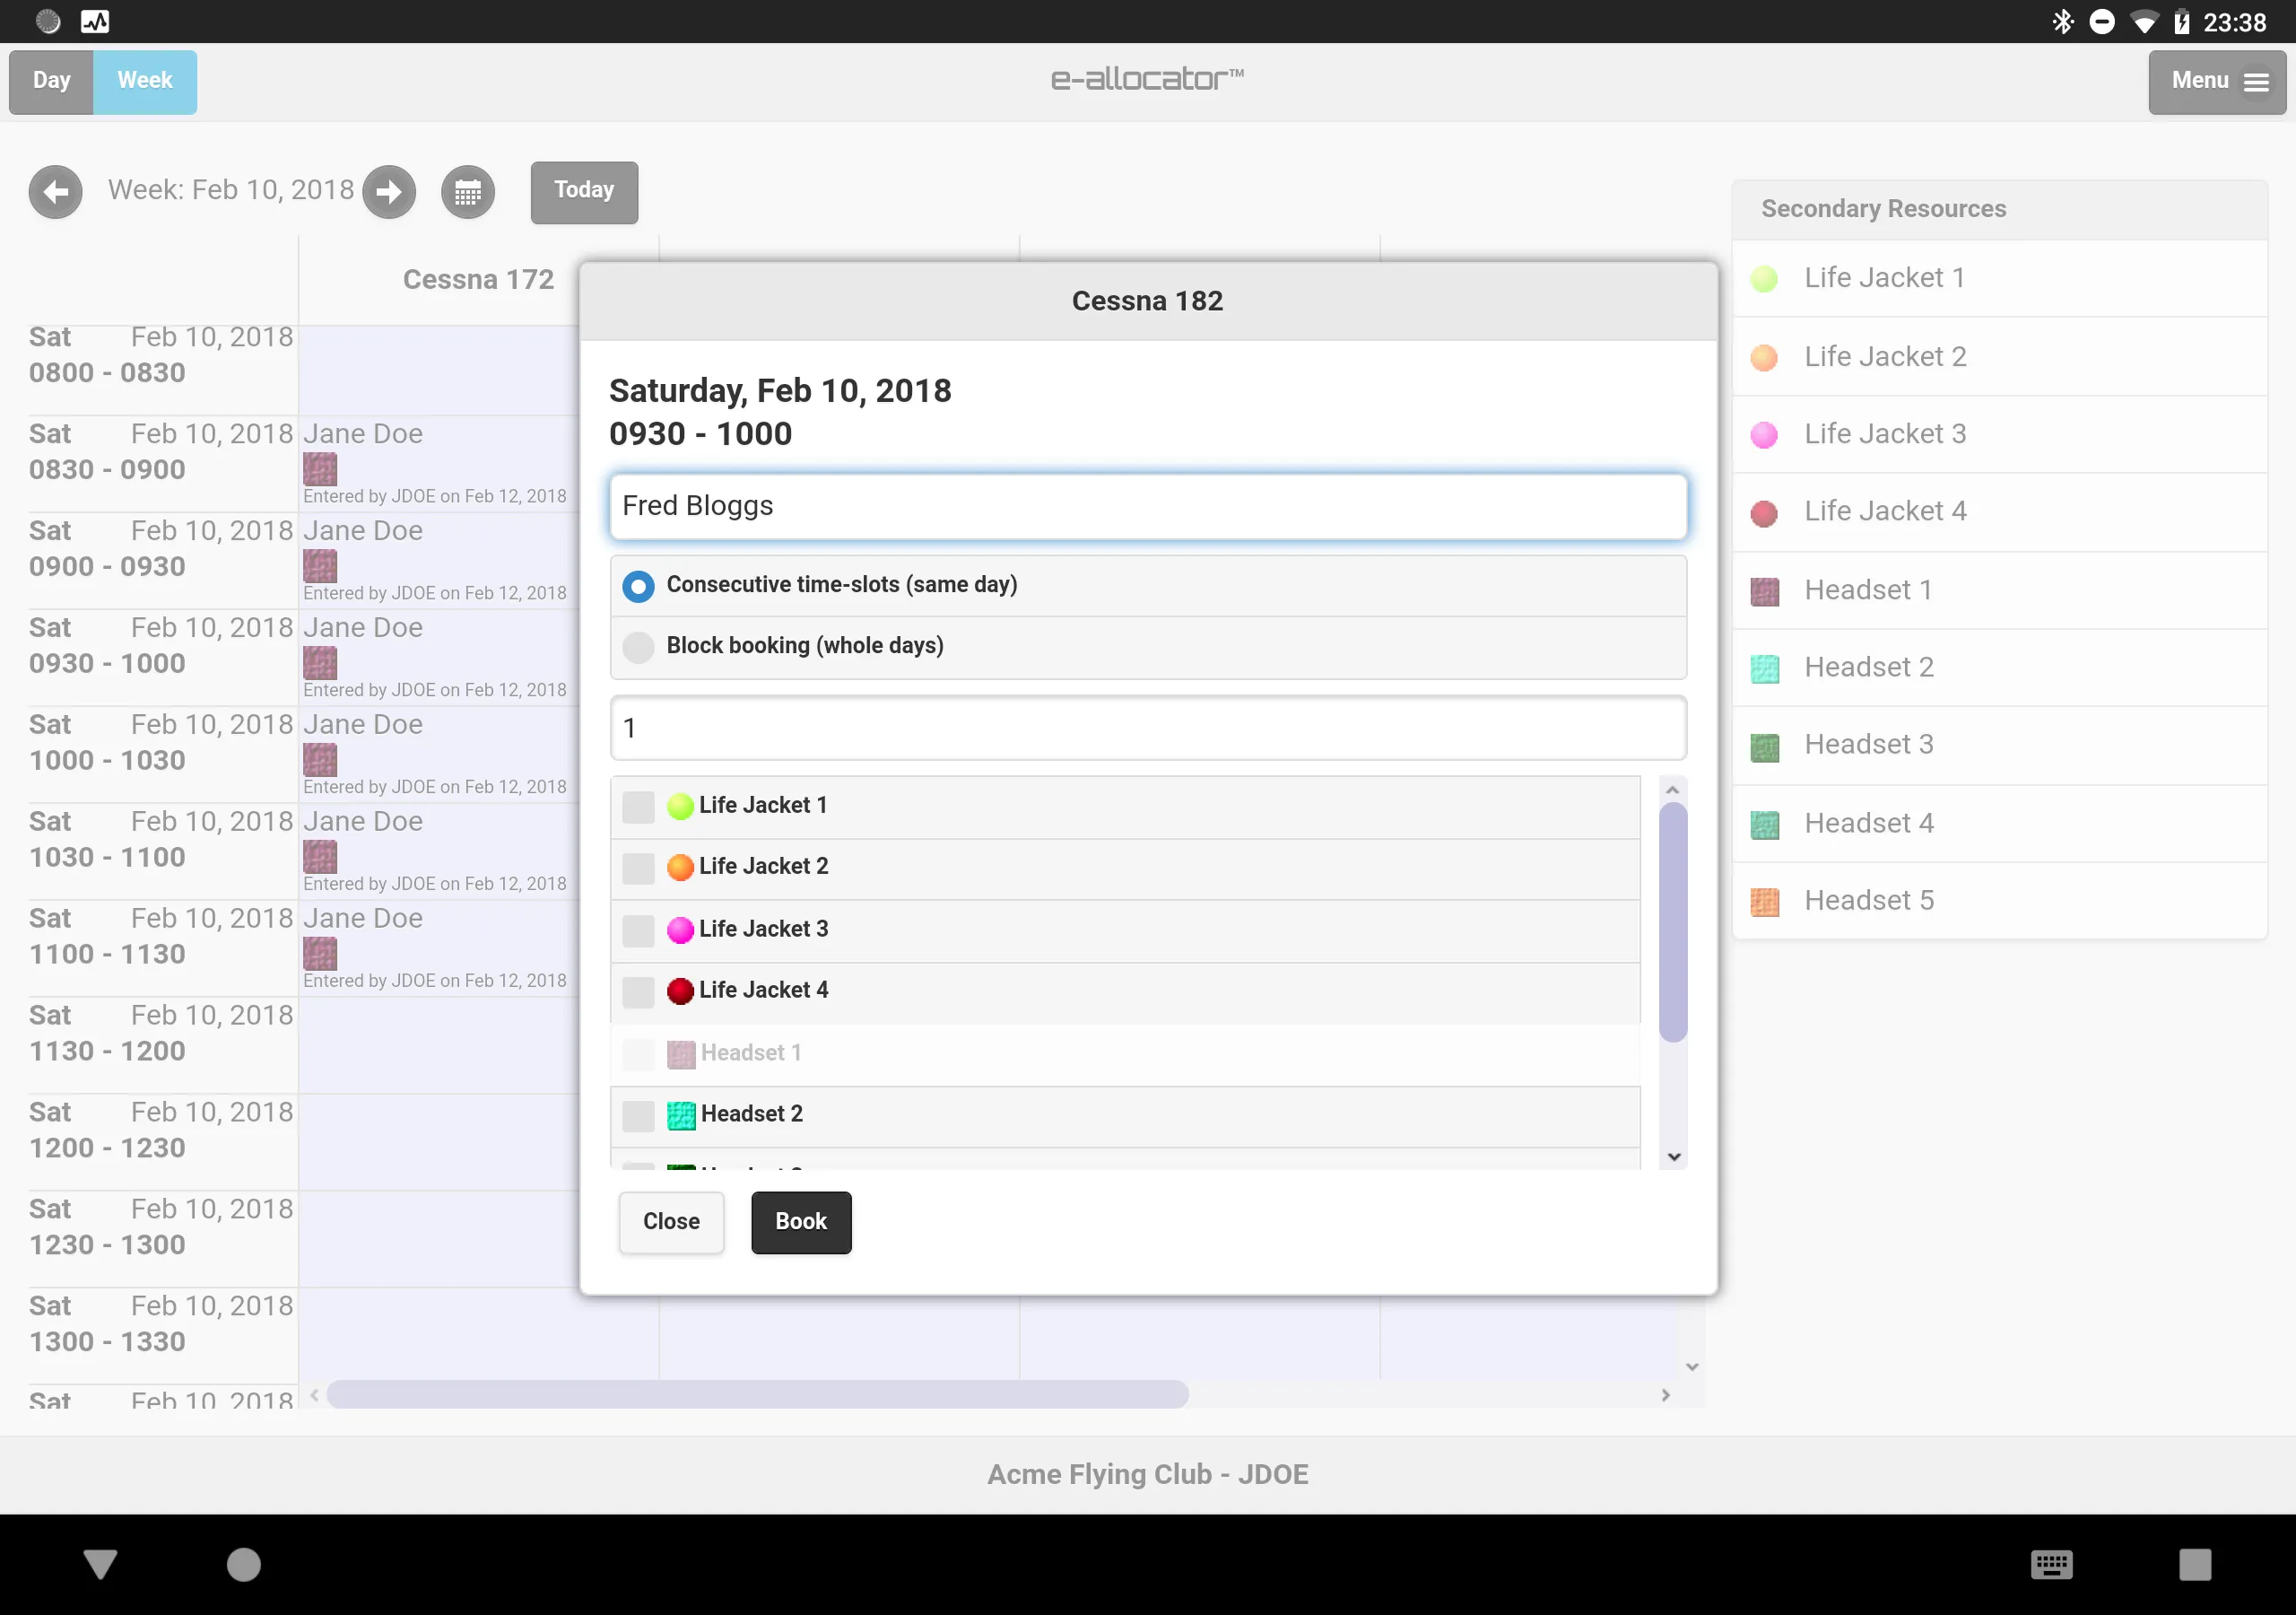The width and height of the screenshot is (2296, 1615).
Task: Click schedule grid scroll-down chevron
Action: [x=1692, y=1366]
